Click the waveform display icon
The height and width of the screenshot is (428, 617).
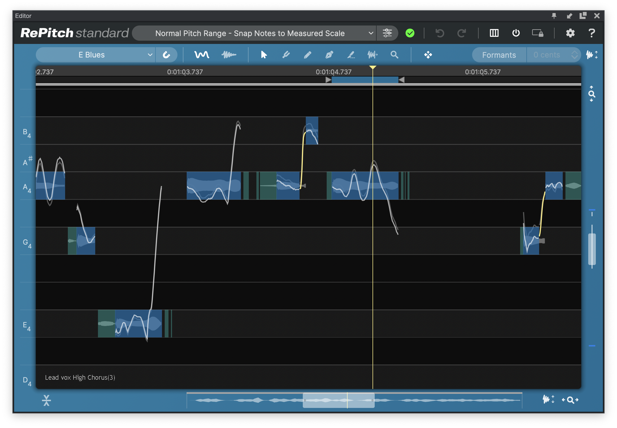[x=229, y=55]
